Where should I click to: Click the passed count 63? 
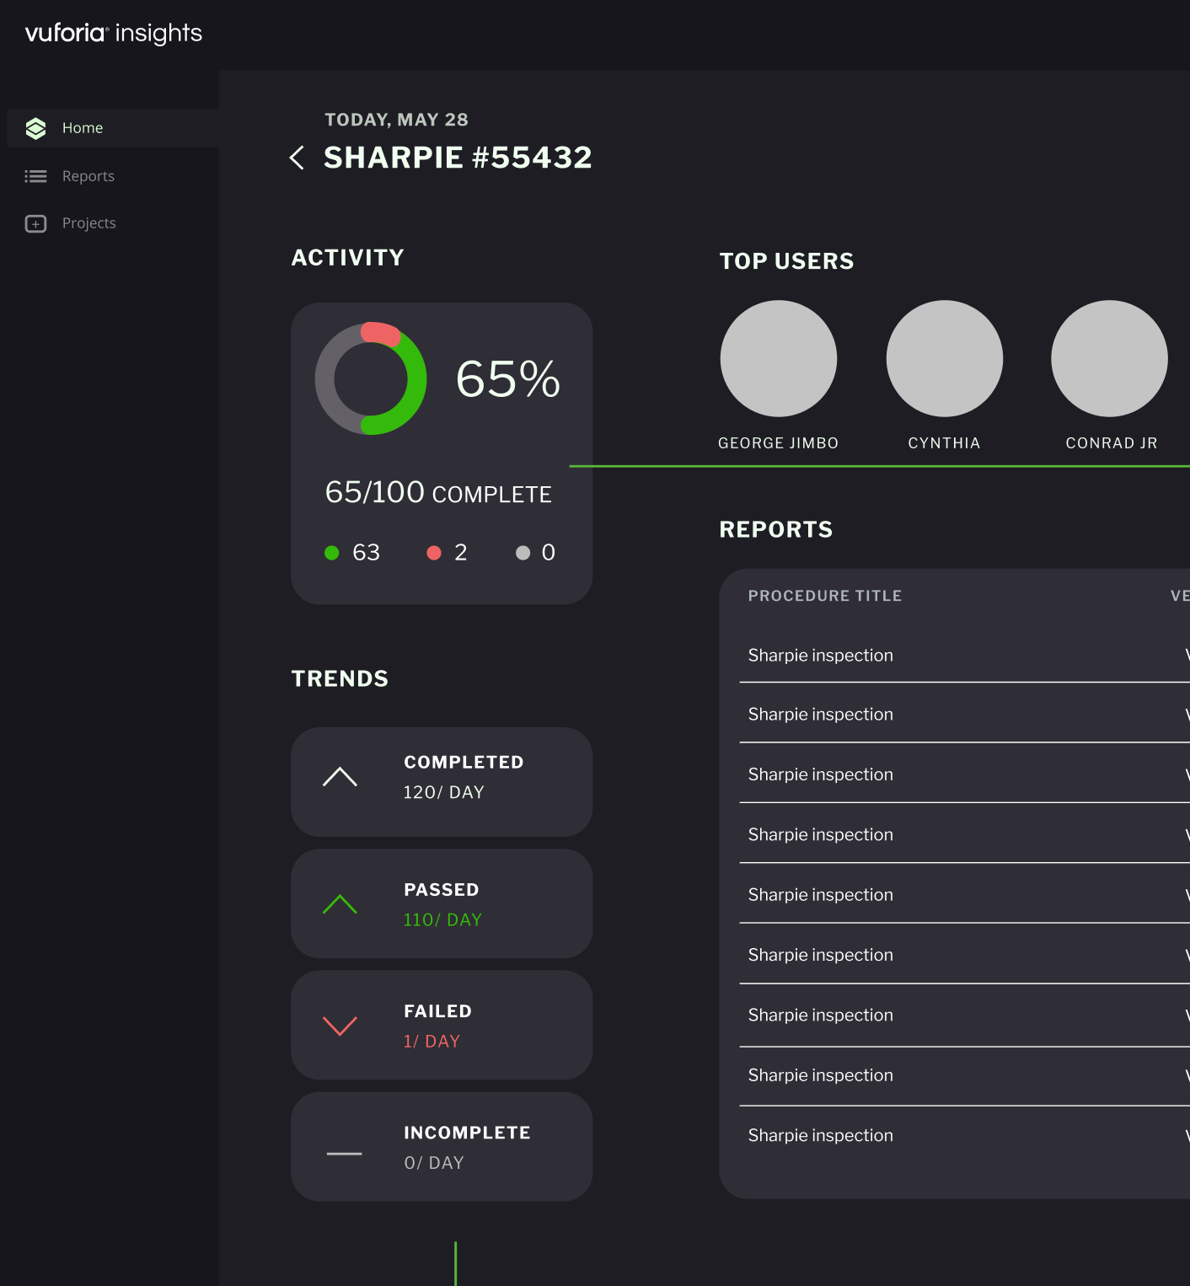[x=367, y=553]
